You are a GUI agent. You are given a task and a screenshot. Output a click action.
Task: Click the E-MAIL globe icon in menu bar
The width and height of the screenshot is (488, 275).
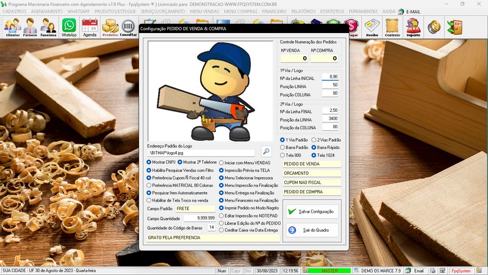point(401,12)
